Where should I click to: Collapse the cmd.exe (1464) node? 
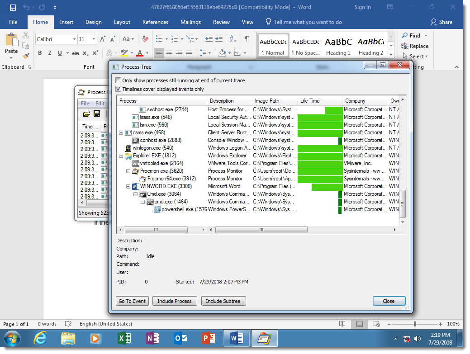pos(142,202)
